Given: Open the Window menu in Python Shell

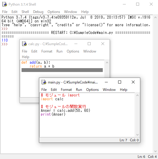Looking at the screenshot, I should 71,12.
